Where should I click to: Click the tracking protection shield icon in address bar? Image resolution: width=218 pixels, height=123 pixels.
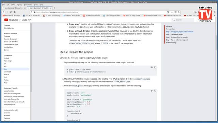tap(31, 12)
